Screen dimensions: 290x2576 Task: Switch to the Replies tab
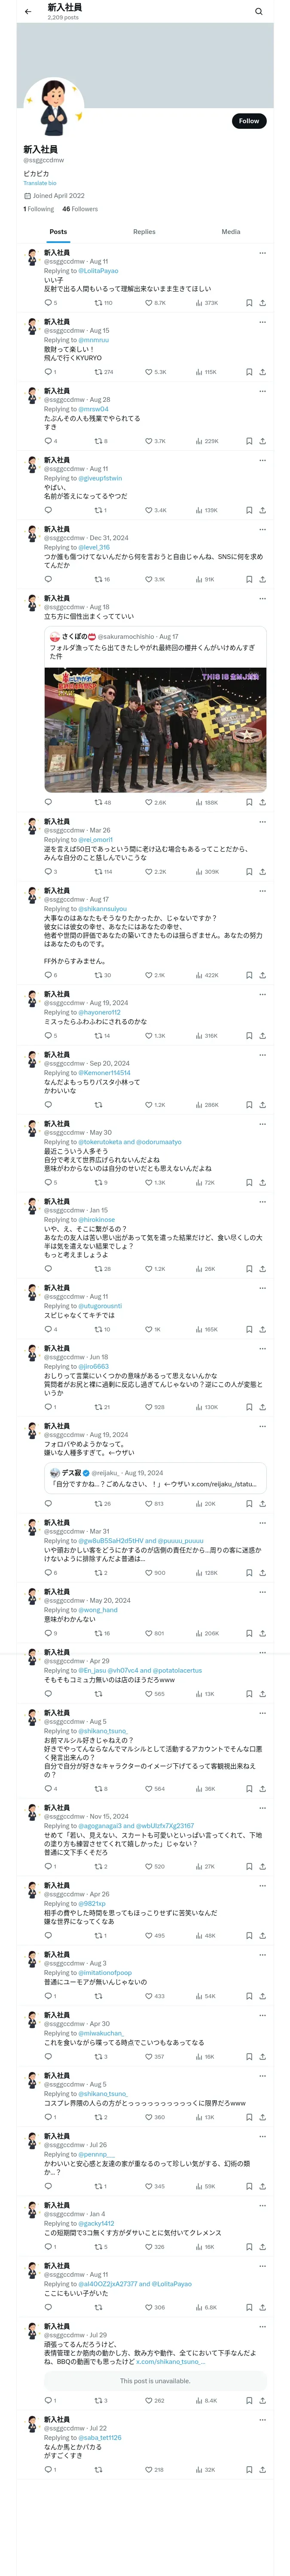(144, 232)
